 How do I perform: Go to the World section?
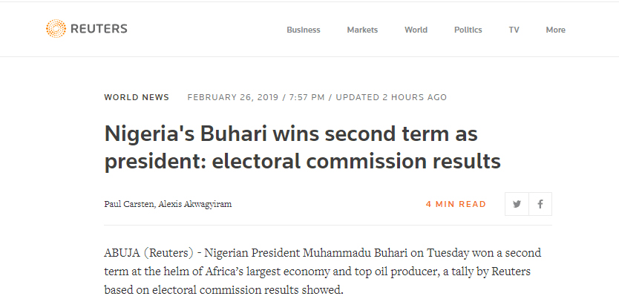coord(416,30)
